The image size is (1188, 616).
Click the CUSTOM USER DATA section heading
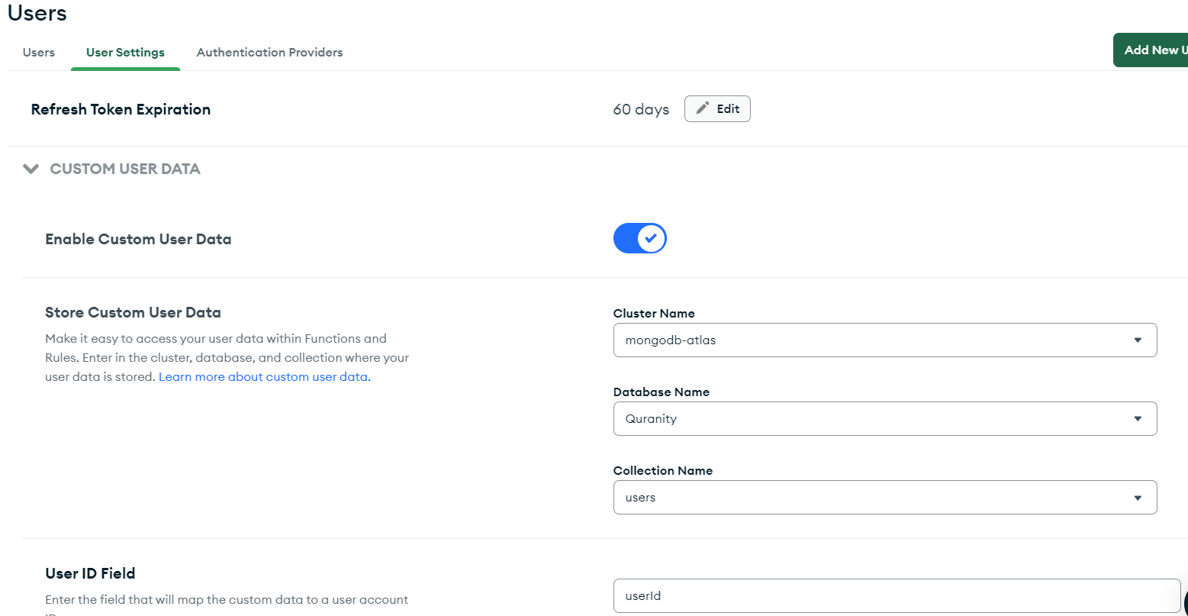(125, 169)
